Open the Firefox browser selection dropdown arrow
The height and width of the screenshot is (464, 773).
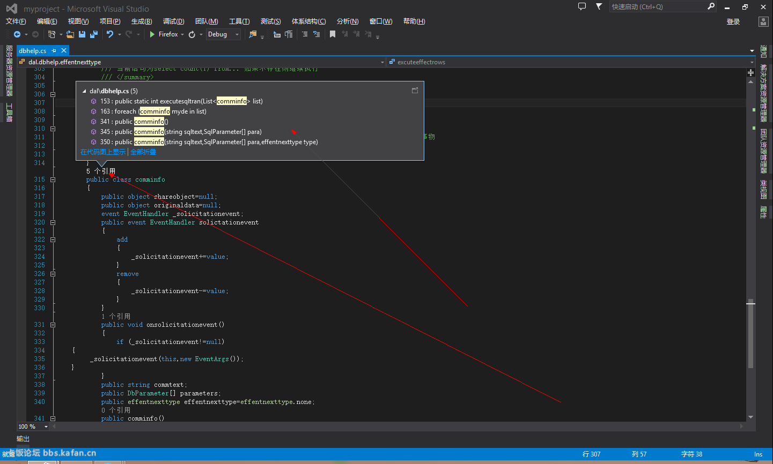[182, 35]
